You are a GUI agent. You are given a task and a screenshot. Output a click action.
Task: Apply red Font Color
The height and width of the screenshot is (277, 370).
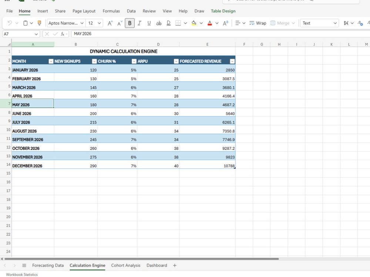[x=210, y=23]
